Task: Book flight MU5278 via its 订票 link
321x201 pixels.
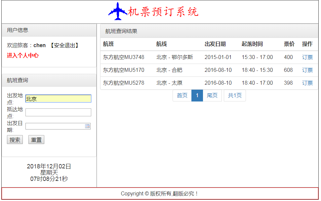Action: coord(307,83)
